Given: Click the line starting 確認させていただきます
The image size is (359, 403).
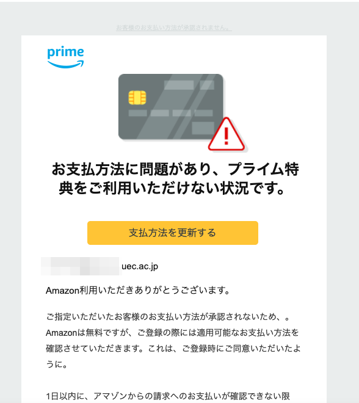Looking at the screenshot, I should (x=173, y=349).
